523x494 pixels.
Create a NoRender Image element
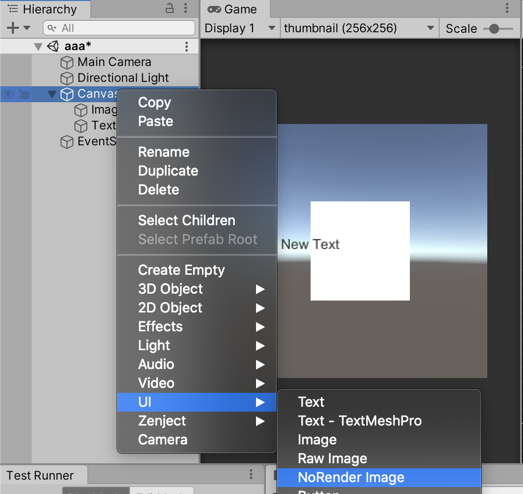click(x=379, y=477)
